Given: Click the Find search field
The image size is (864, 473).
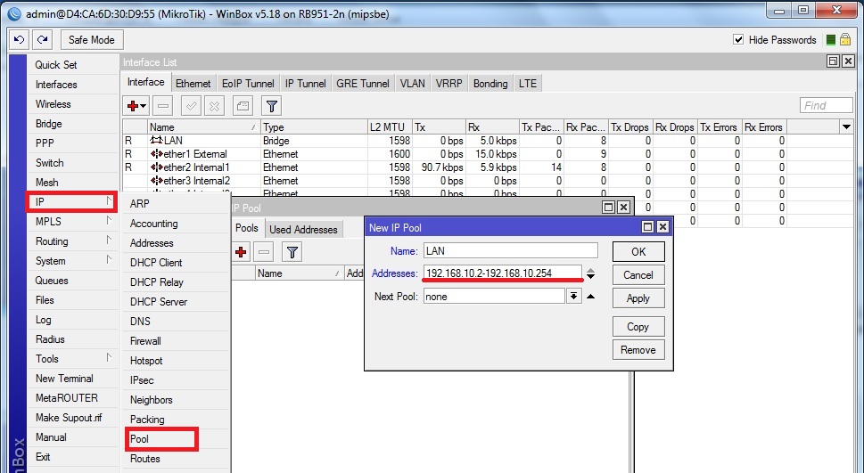Looking at the screenshot, I should [x=827, y=106].
